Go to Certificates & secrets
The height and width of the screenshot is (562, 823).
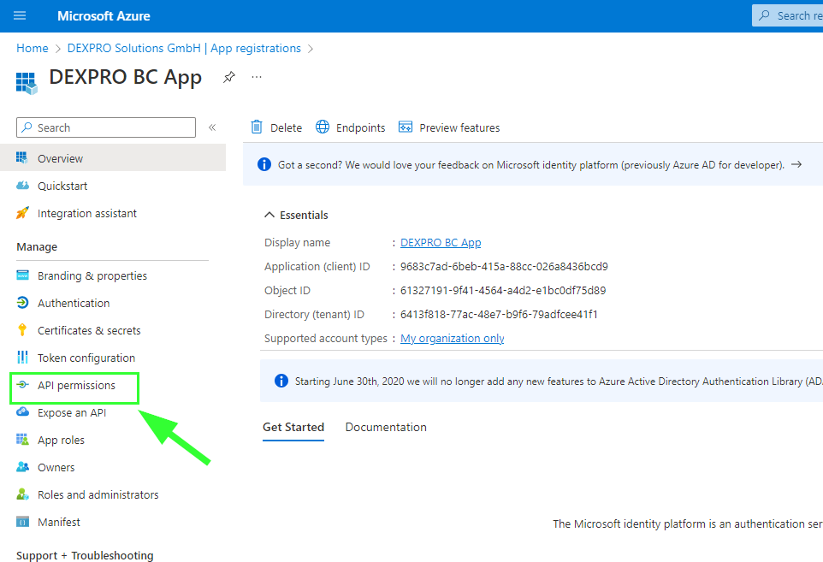pos(89,331)
